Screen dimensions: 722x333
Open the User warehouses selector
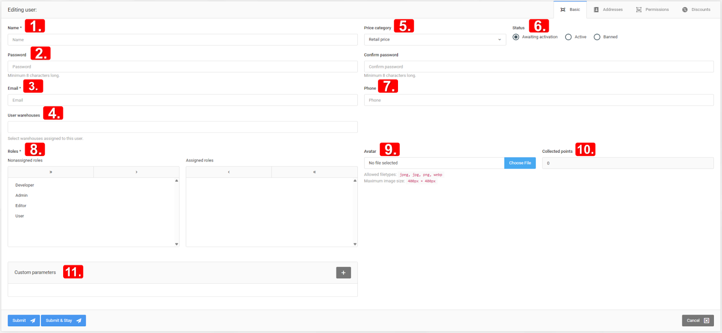183,127
